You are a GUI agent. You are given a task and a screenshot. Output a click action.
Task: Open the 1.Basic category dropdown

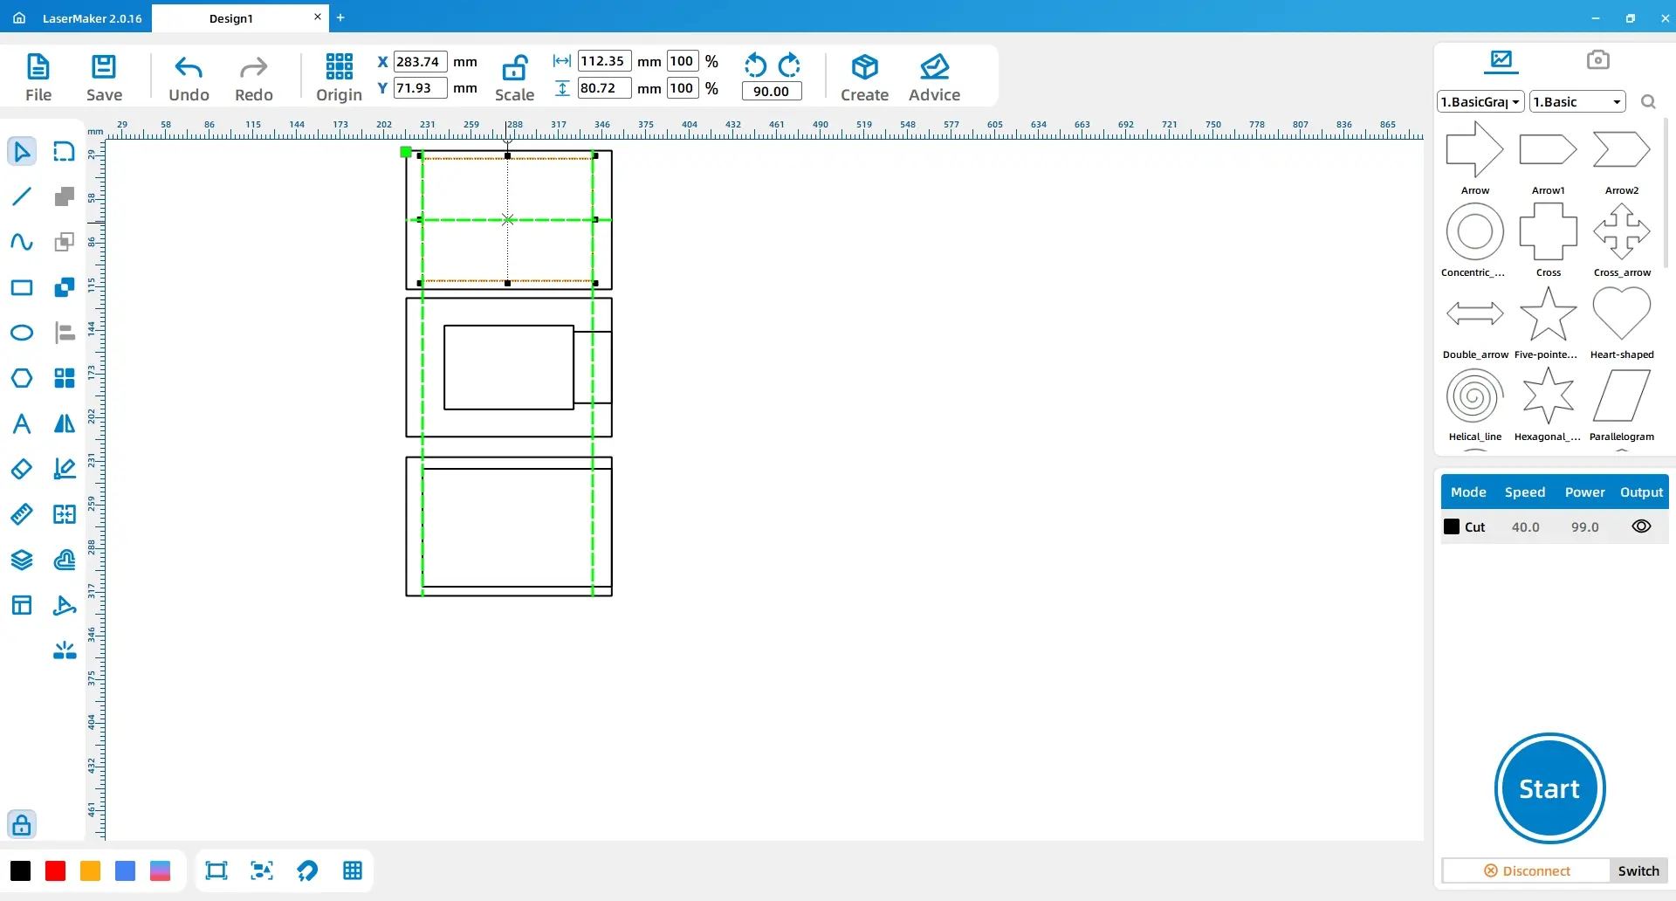point(1577,101)
